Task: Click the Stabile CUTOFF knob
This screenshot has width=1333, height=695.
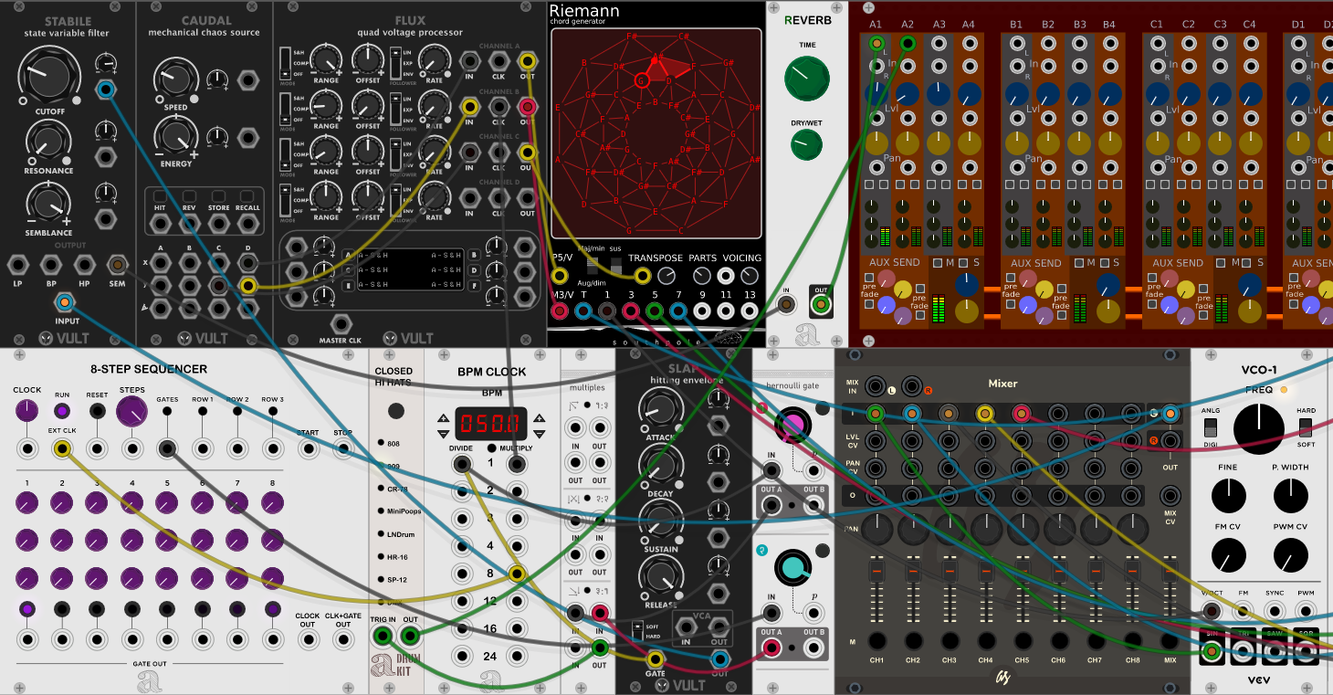Action: coord(48,75)
